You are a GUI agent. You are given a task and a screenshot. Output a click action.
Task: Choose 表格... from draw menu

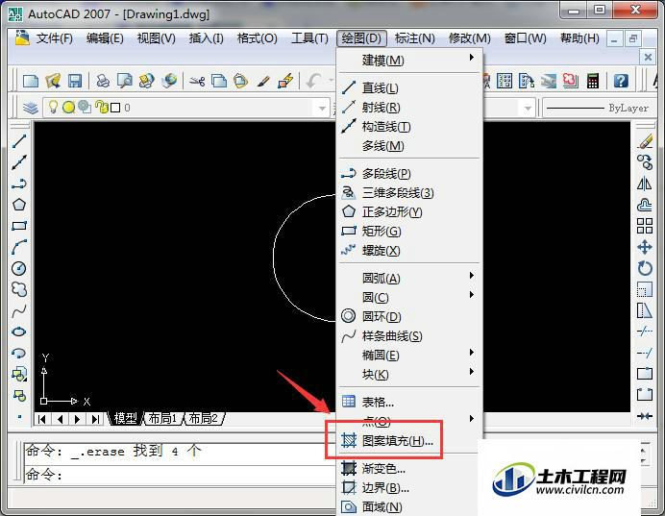(x=410, y=402)
